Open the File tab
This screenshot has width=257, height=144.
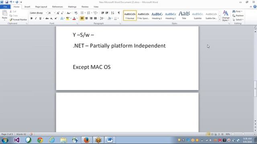5,7
